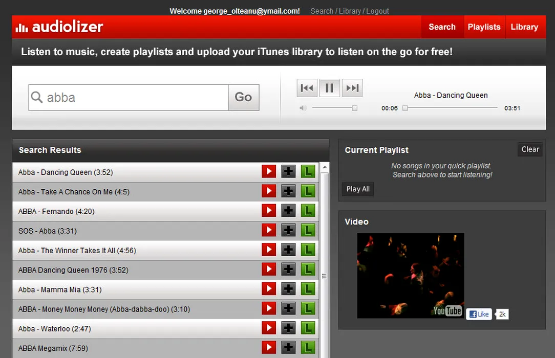555x358 pixels.
Task: Play SOS - Abba track
Action: pos(269,230)
